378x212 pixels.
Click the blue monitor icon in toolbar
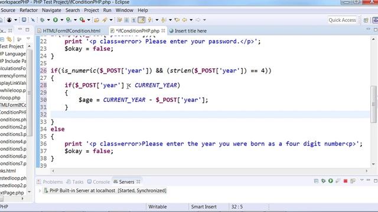[24, 20]
